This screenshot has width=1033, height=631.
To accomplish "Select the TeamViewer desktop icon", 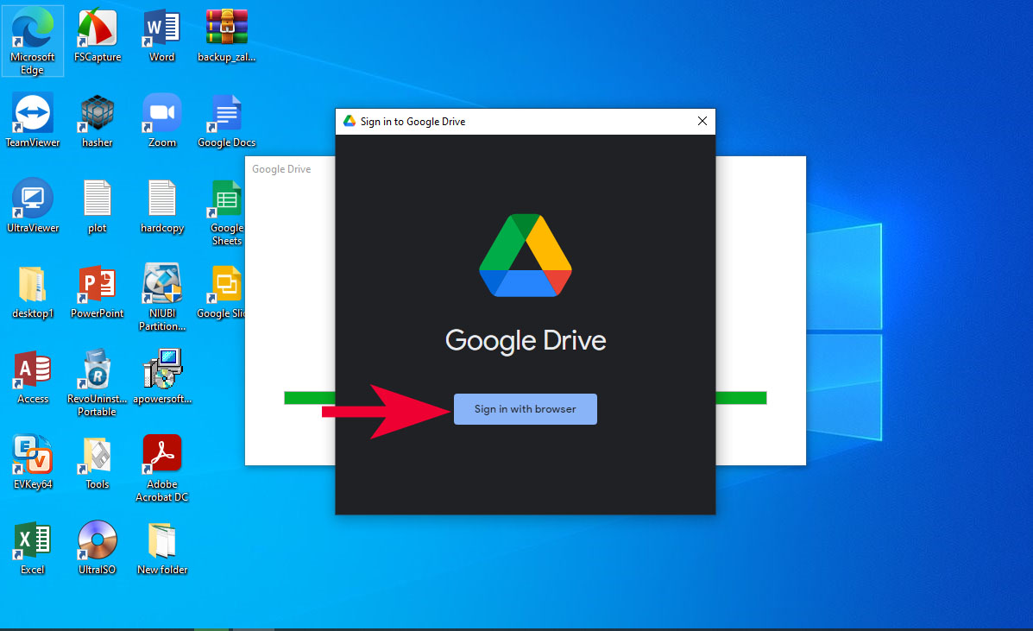I will (32, 121).
